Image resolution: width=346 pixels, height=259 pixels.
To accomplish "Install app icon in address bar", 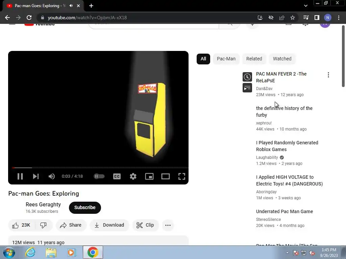I will click(260, 18).
